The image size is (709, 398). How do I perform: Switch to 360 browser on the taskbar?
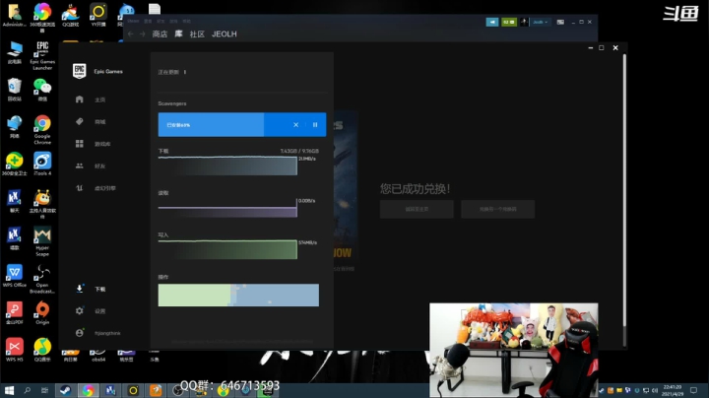pyautogui.click(x=88, y=390)
